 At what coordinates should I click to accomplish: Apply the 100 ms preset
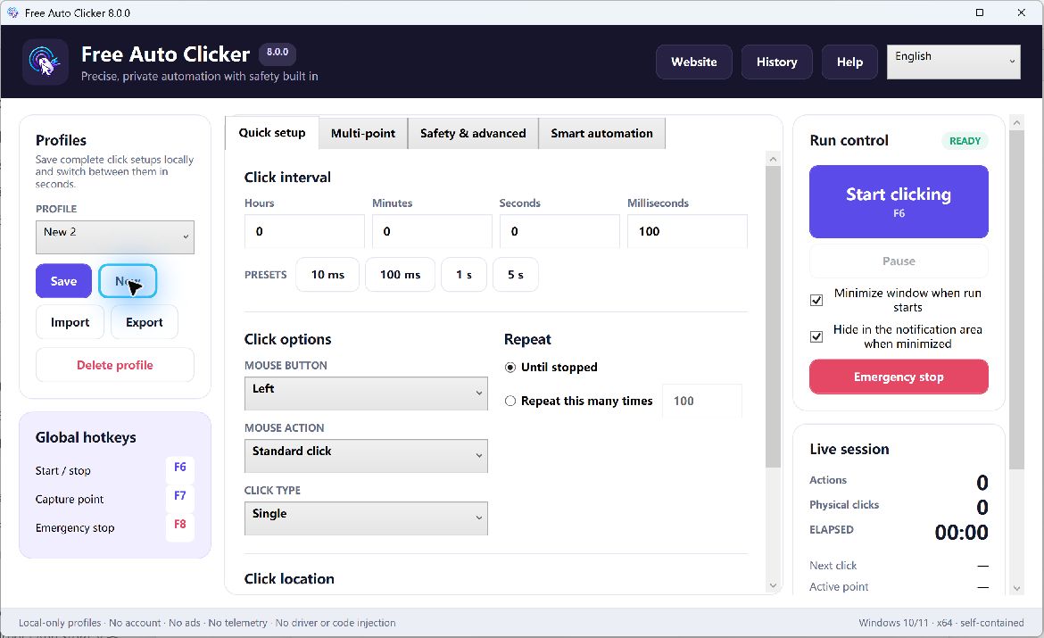click(x=400, y=274)
